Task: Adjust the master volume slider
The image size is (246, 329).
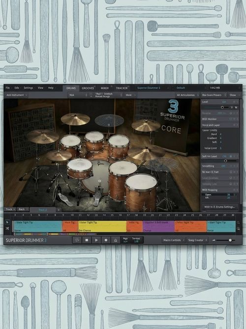Action: pyautogui.click(x=230, y=240)
